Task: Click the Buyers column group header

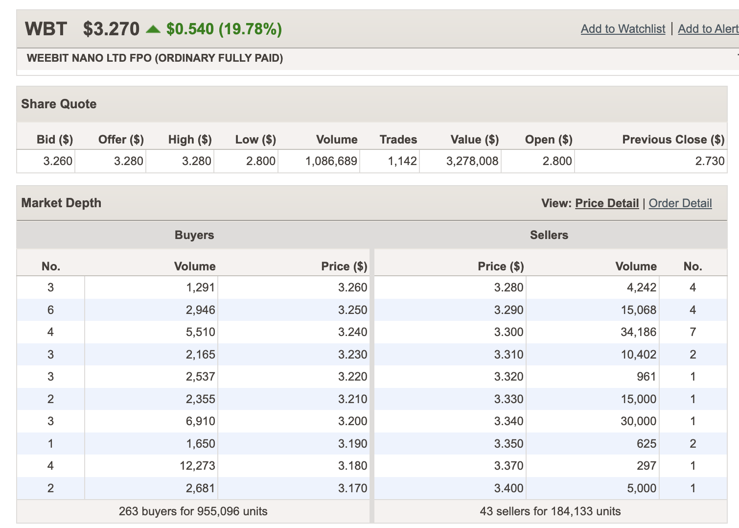Action: click(x=194, y=235)
